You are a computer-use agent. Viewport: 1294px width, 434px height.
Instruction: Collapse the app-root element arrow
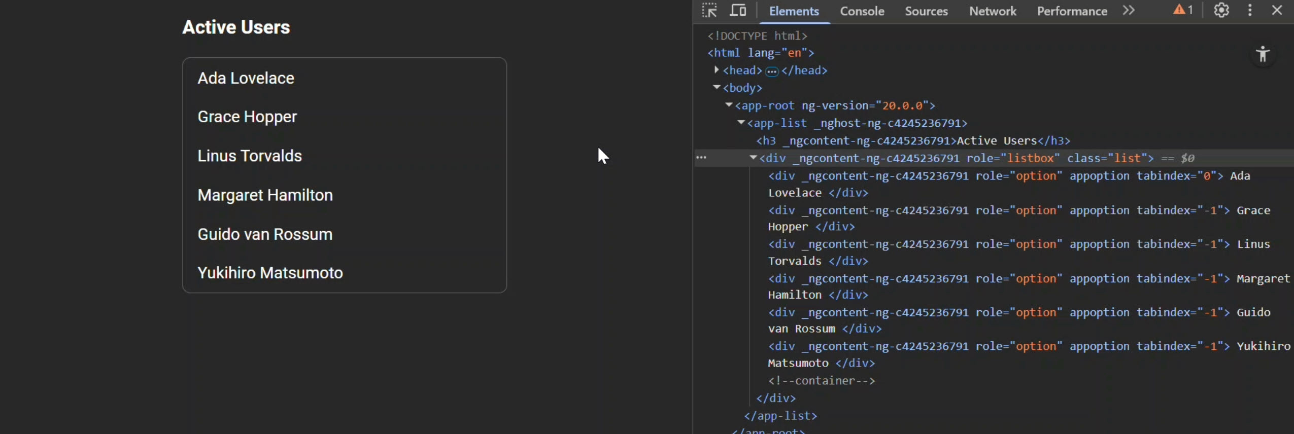point(729,105)
